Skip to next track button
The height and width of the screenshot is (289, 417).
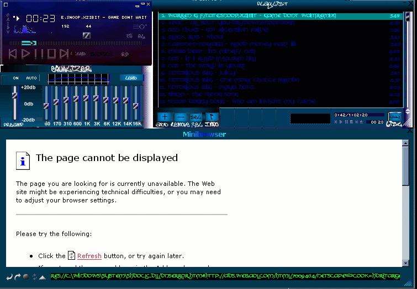pyautogui.click(x=64, y=53)
